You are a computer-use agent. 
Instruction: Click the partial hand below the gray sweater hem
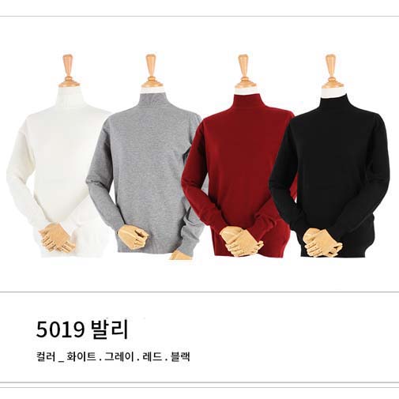[x=180, y=255]
